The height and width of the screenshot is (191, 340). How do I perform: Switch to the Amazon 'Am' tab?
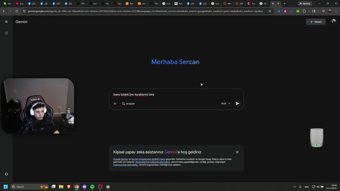pyautogui.click(x=179, y=4)
